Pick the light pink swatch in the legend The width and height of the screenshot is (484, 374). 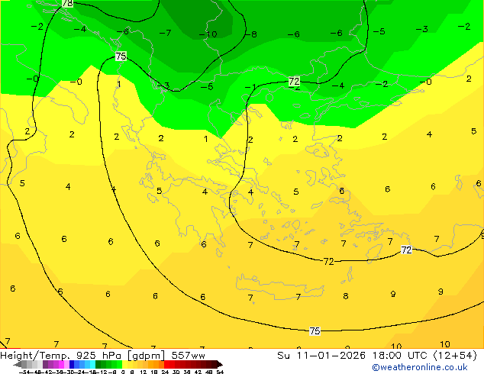coord(66,364)
